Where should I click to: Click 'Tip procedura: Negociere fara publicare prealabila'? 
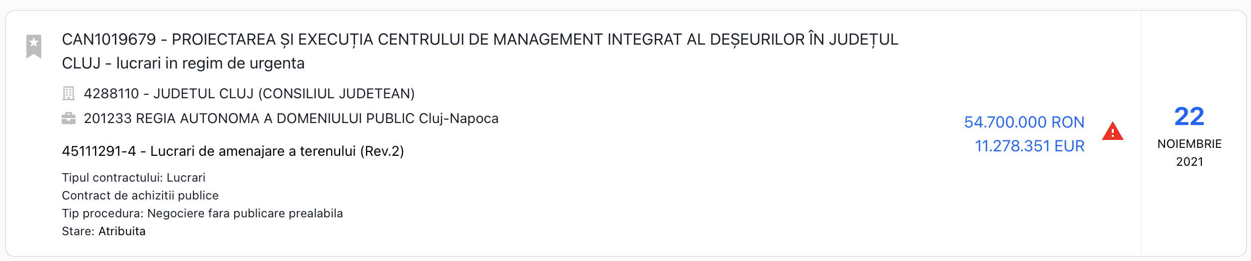(x=202, y=213)
